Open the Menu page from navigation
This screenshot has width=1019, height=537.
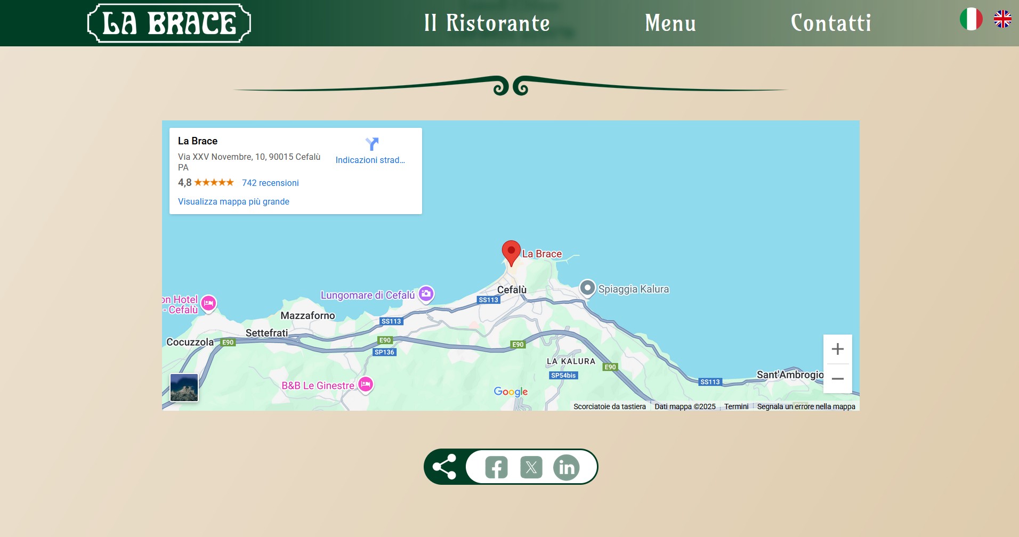670,23
